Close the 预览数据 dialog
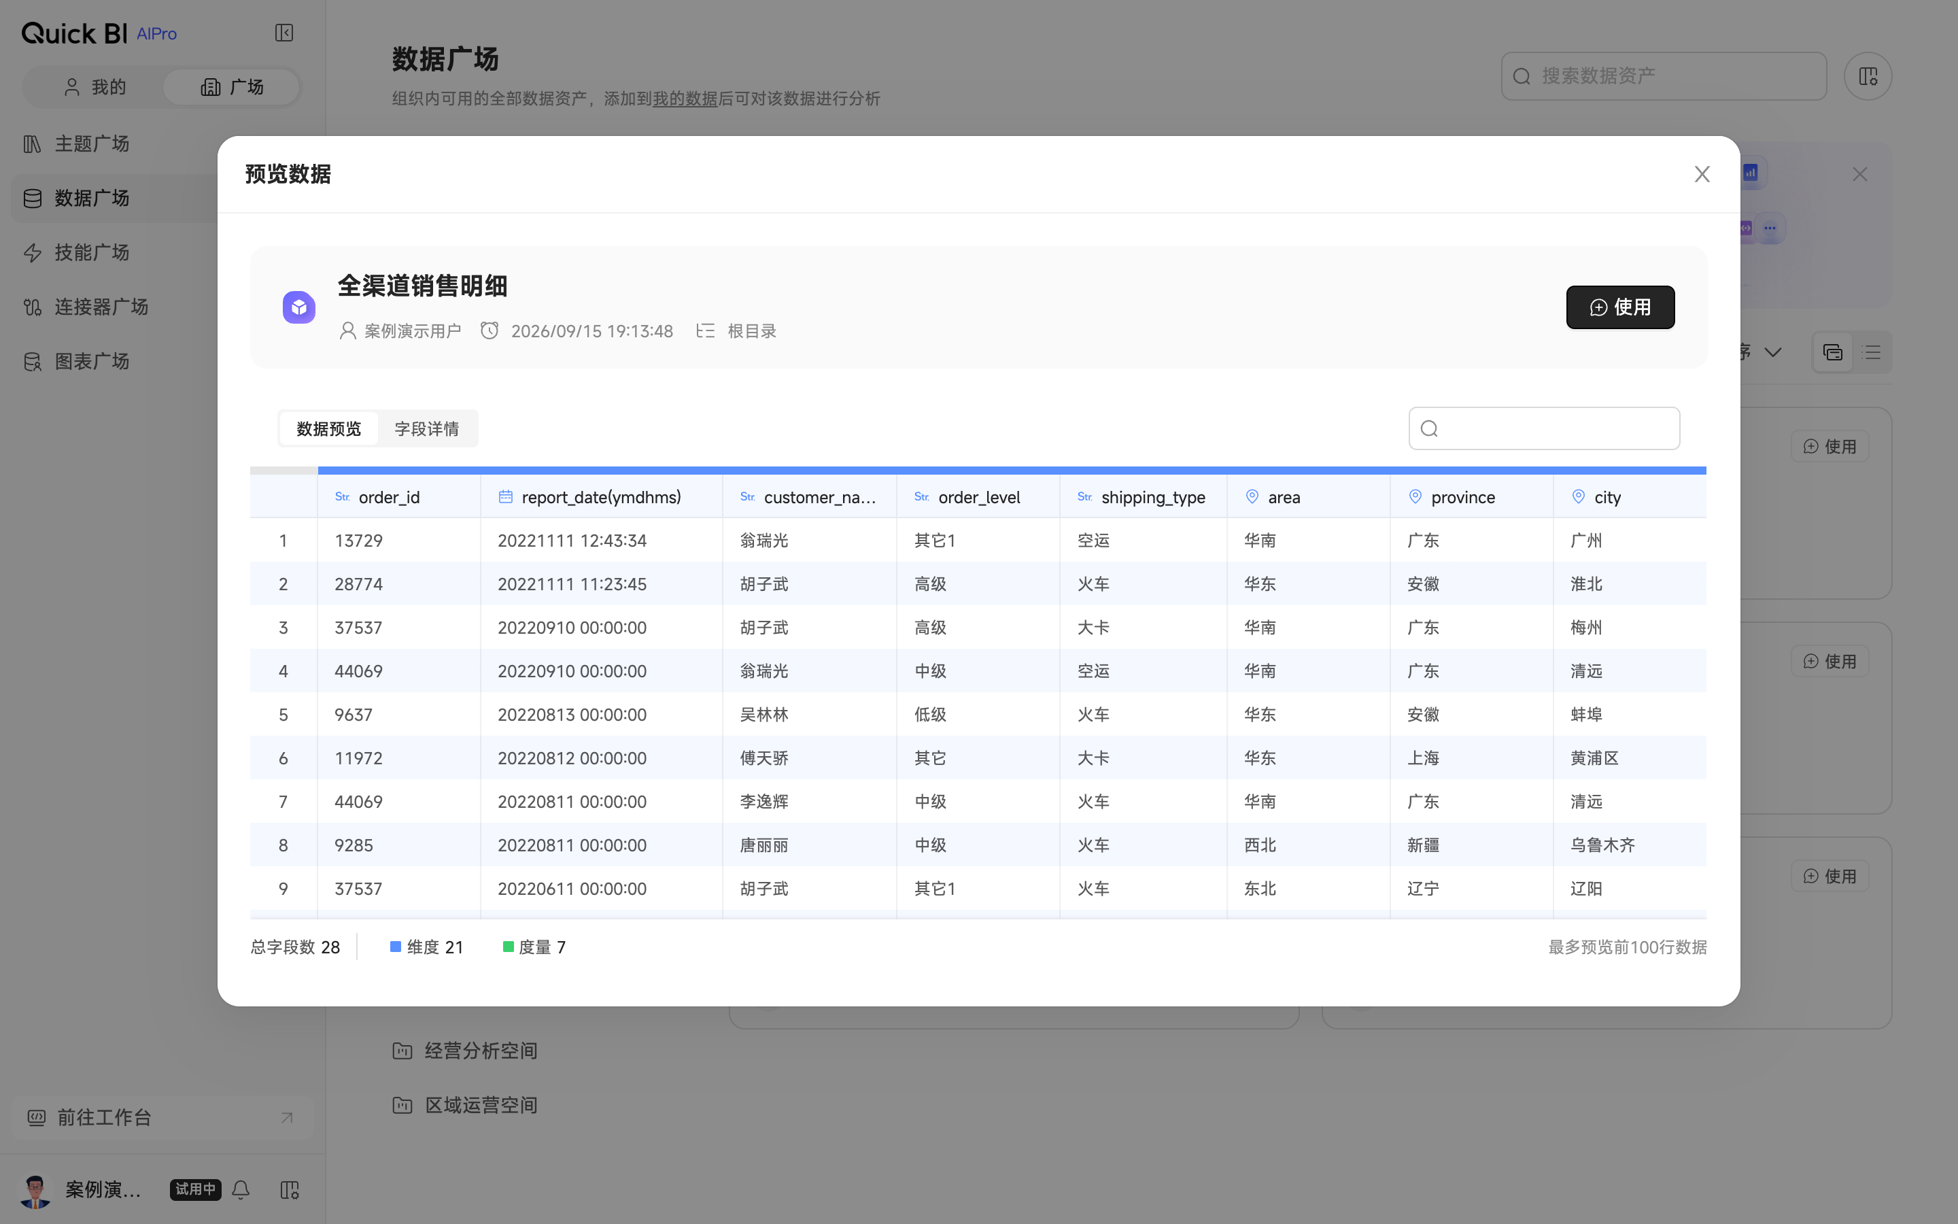This screenshot has width=1958, height=1224. click(1702, 174)
